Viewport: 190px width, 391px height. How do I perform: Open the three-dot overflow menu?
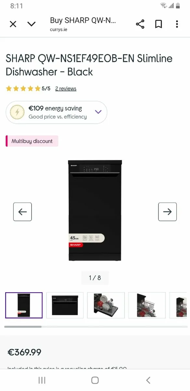click(177, 24)
